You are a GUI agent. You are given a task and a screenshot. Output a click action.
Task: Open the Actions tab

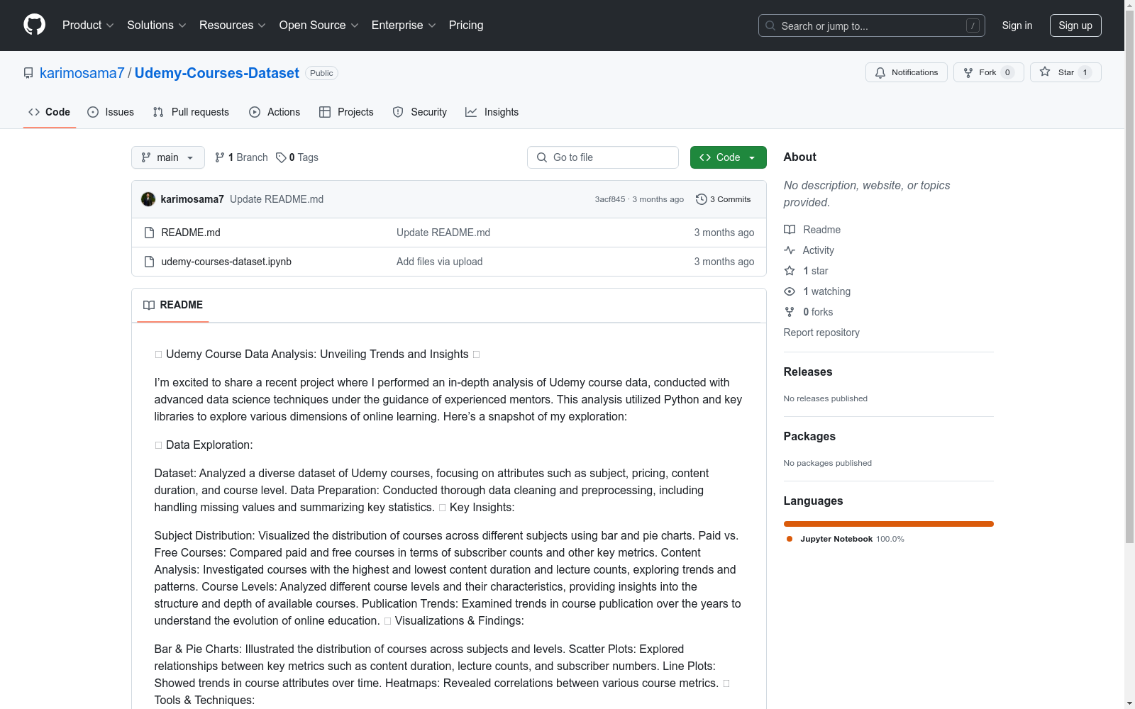point(275,112)
